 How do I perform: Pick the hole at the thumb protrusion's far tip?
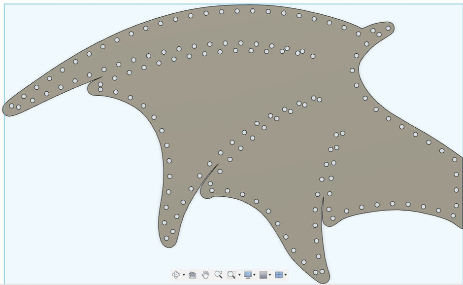(388, 28)
